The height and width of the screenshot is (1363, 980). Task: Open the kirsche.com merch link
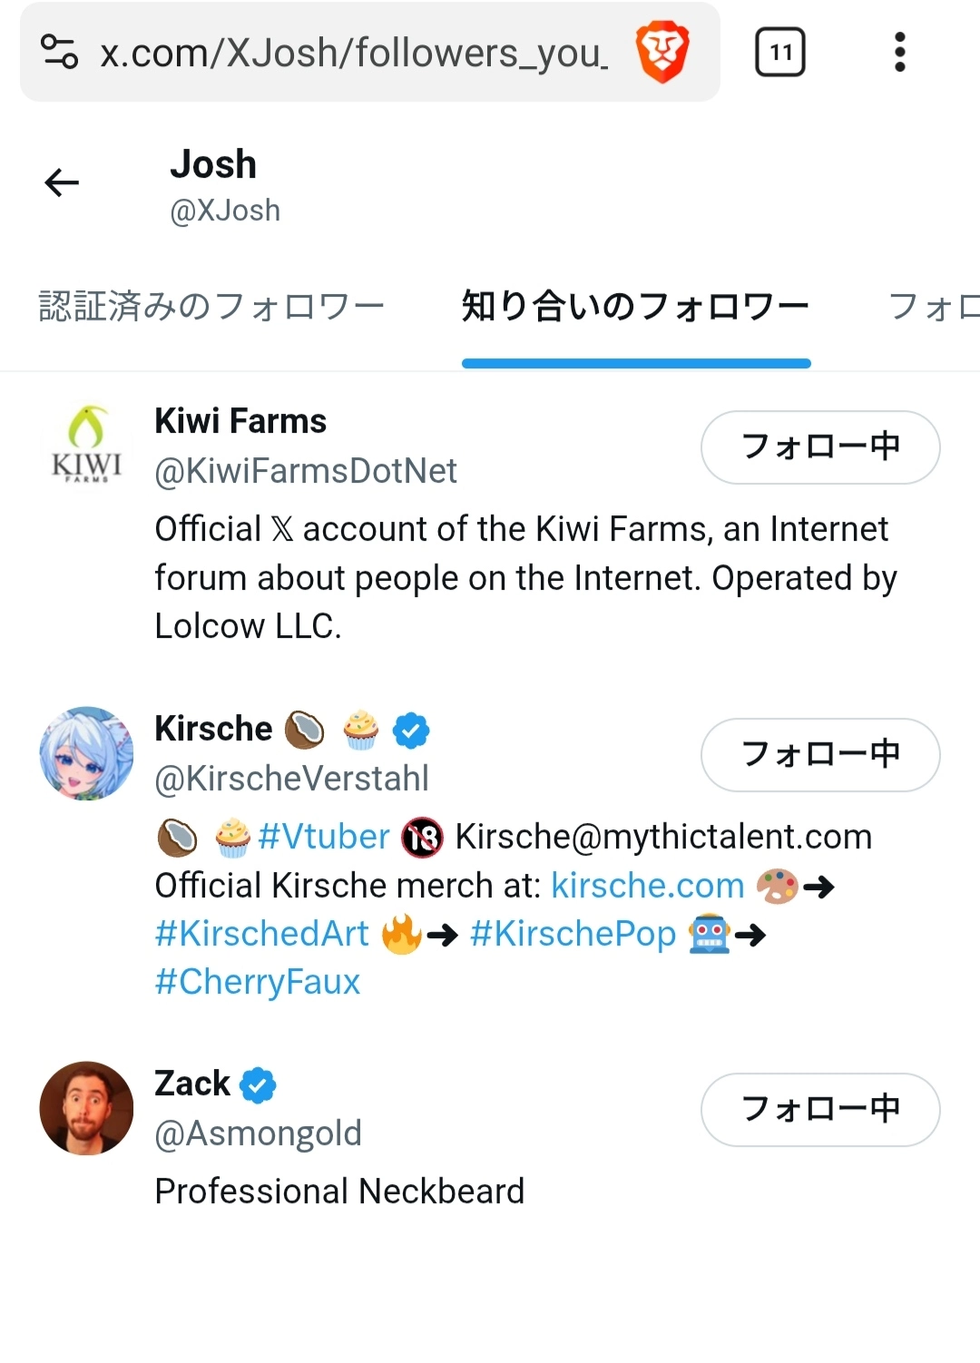pos(648,886)
